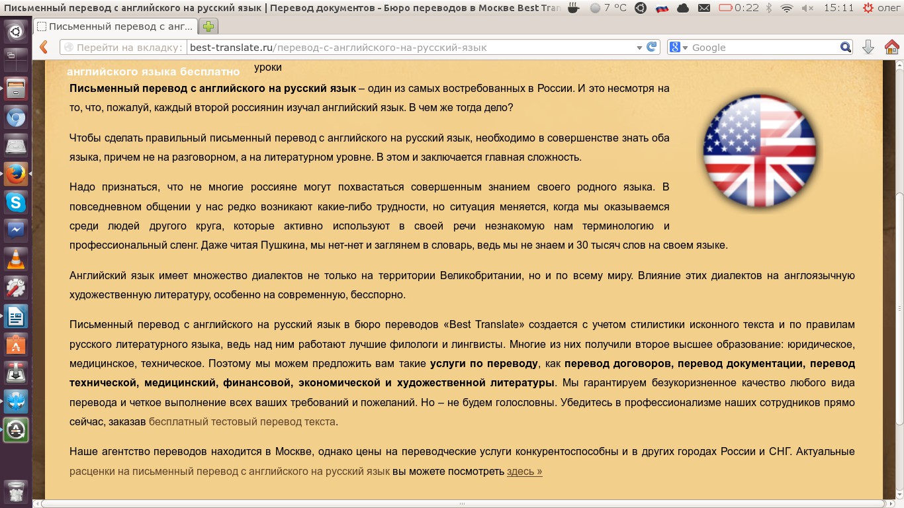Open 'расценки на письменный перевод' link
This screenshot has height=508, width=904.
click(230, 472)
